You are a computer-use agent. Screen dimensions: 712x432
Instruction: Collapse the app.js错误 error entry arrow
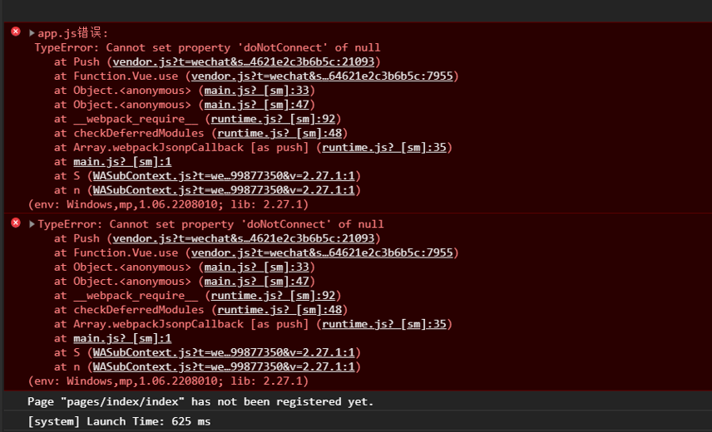point(32,33)
